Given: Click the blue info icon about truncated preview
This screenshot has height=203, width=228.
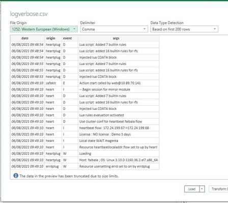Looking at the screenshot, I should pos(16,176).
